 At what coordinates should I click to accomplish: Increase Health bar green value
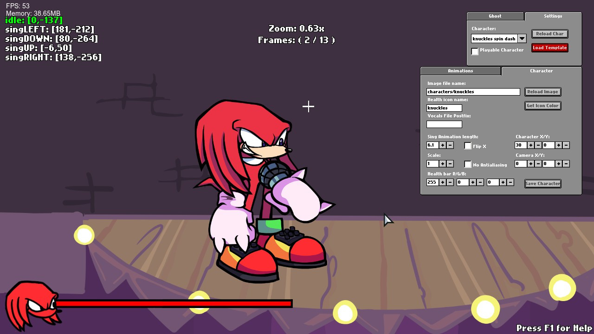(473, 182)
